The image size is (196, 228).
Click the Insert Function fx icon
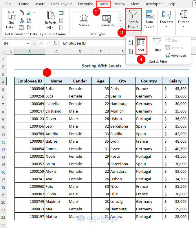[55, 43]
